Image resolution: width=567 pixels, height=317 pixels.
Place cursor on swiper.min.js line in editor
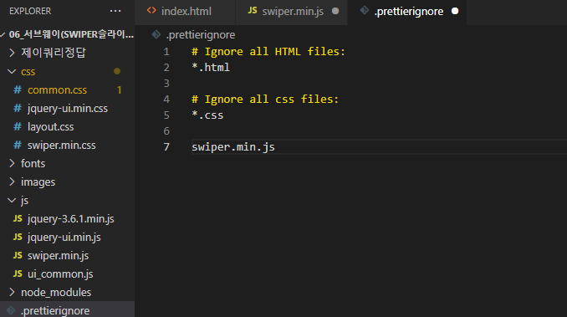233,147
